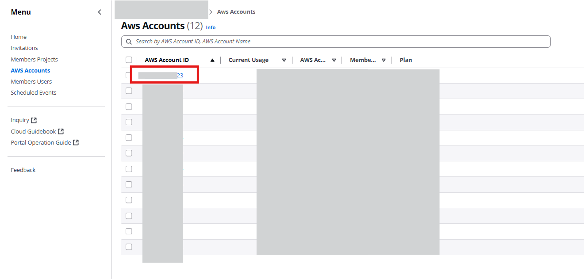Image resolution: width=584 pixels, height=279 pixels.
Task: Open Invitations in the menu
Action: pyautogui.click(x=24, y=48)
